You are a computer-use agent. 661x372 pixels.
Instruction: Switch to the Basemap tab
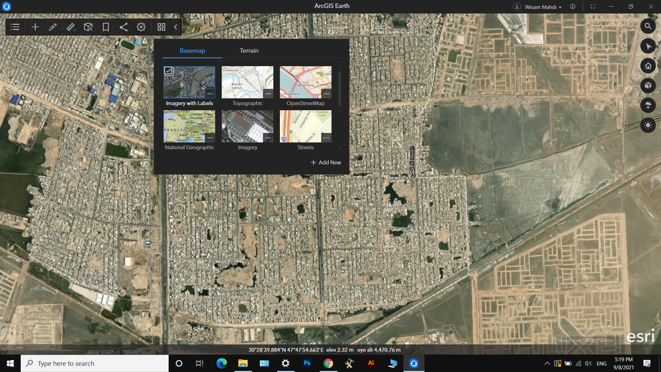(x=193, y=50)
